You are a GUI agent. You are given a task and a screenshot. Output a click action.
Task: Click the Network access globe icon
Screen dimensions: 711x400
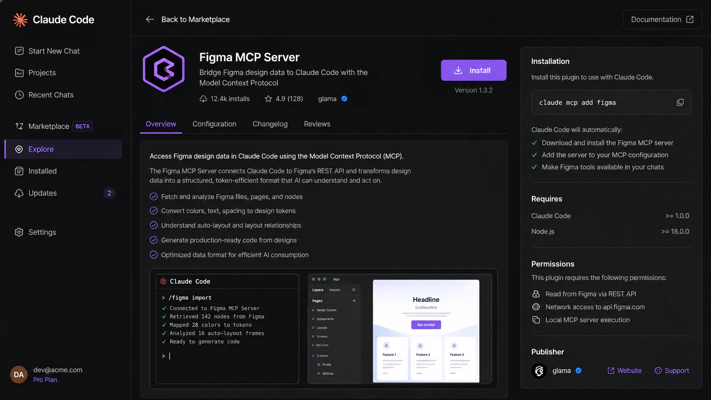click(536, 307)
